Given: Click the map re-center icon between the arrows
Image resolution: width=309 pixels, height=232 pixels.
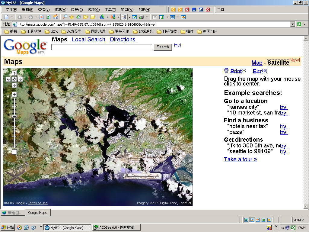Looking at the screenshot, I should pyautogui.click(x=14, y=79).
